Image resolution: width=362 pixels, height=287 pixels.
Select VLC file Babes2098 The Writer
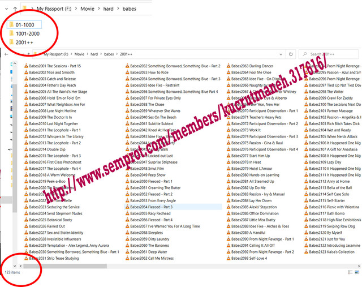tap(324, 92)
